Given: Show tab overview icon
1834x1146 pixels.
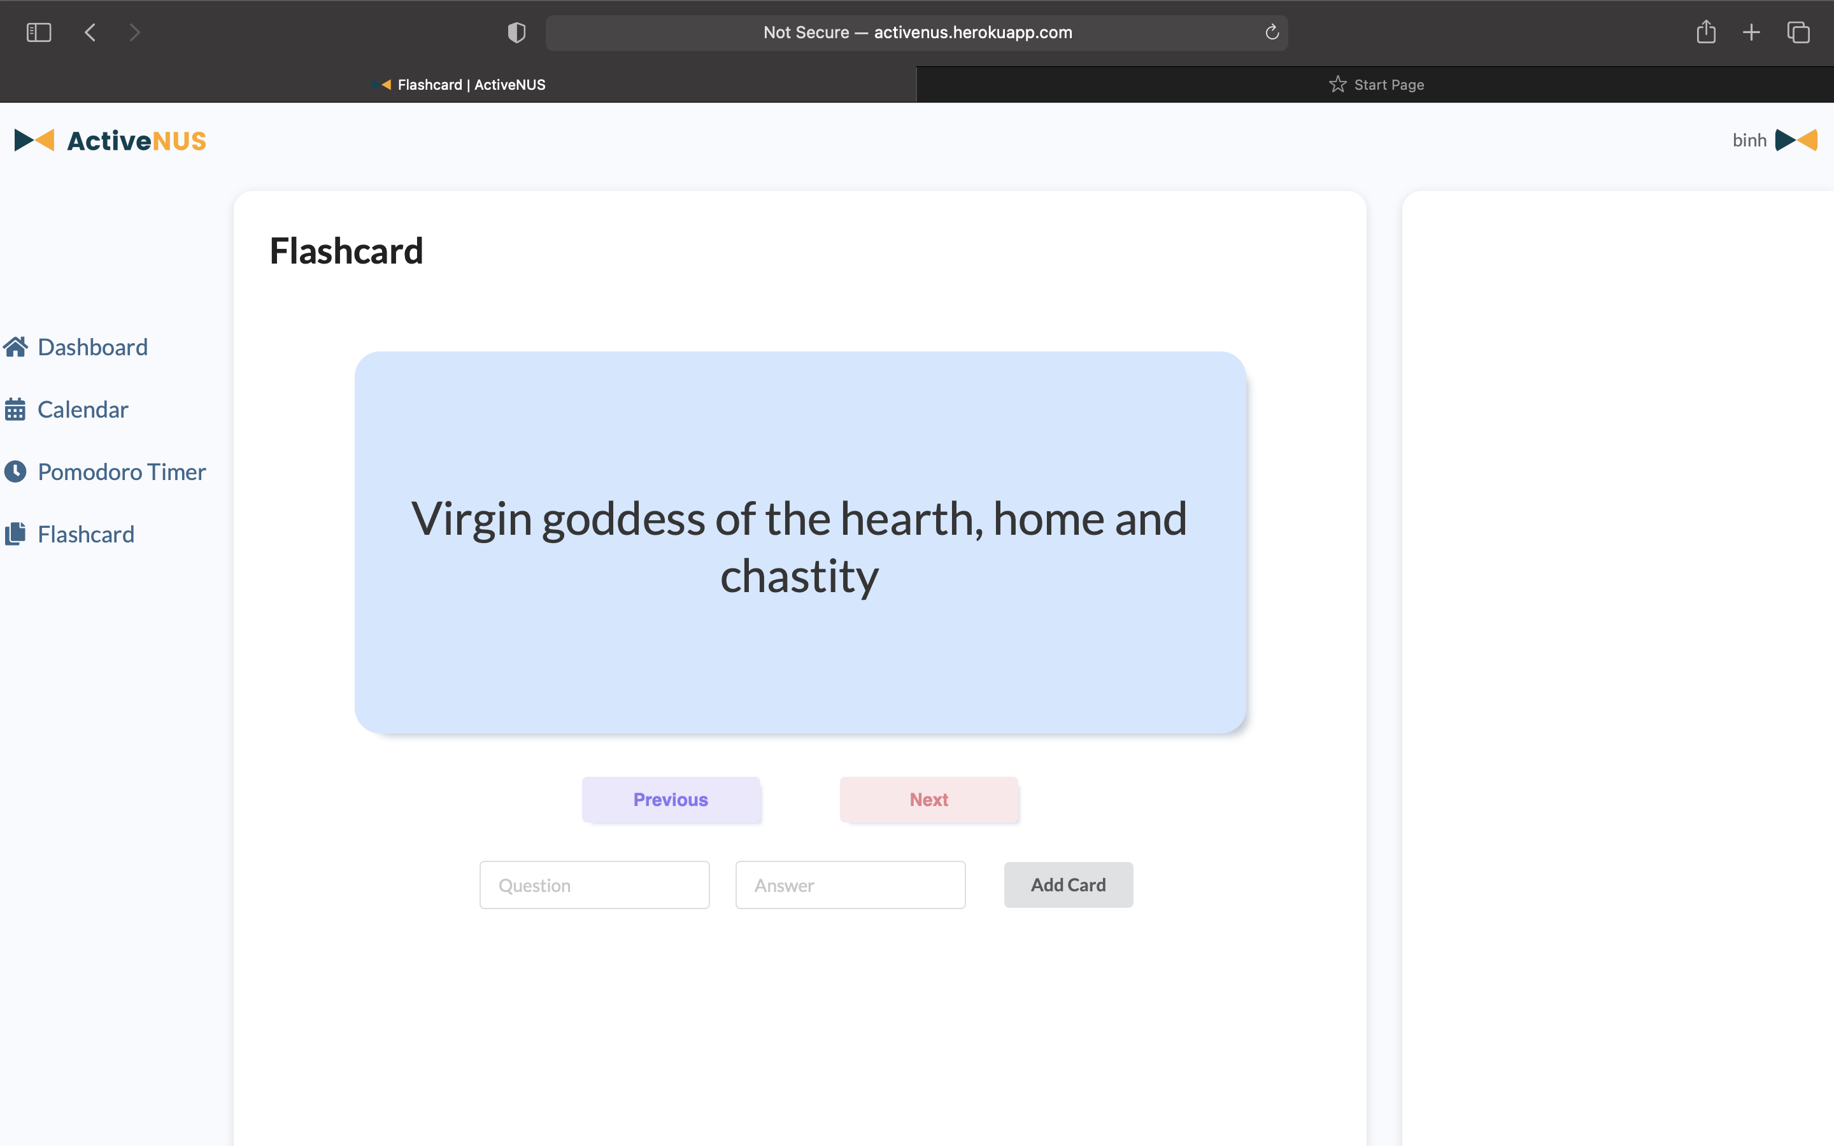Looking at the screenshot, I should (1798, 32).
